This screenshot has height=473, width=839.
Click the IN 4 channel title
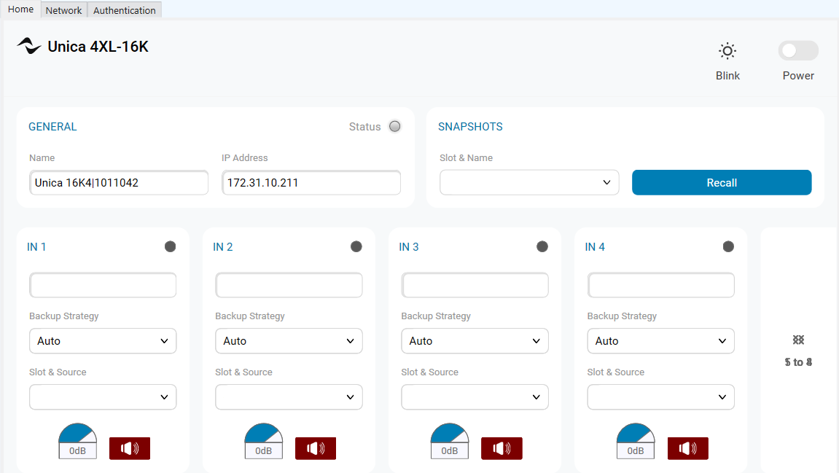click(x=595, y=246)
